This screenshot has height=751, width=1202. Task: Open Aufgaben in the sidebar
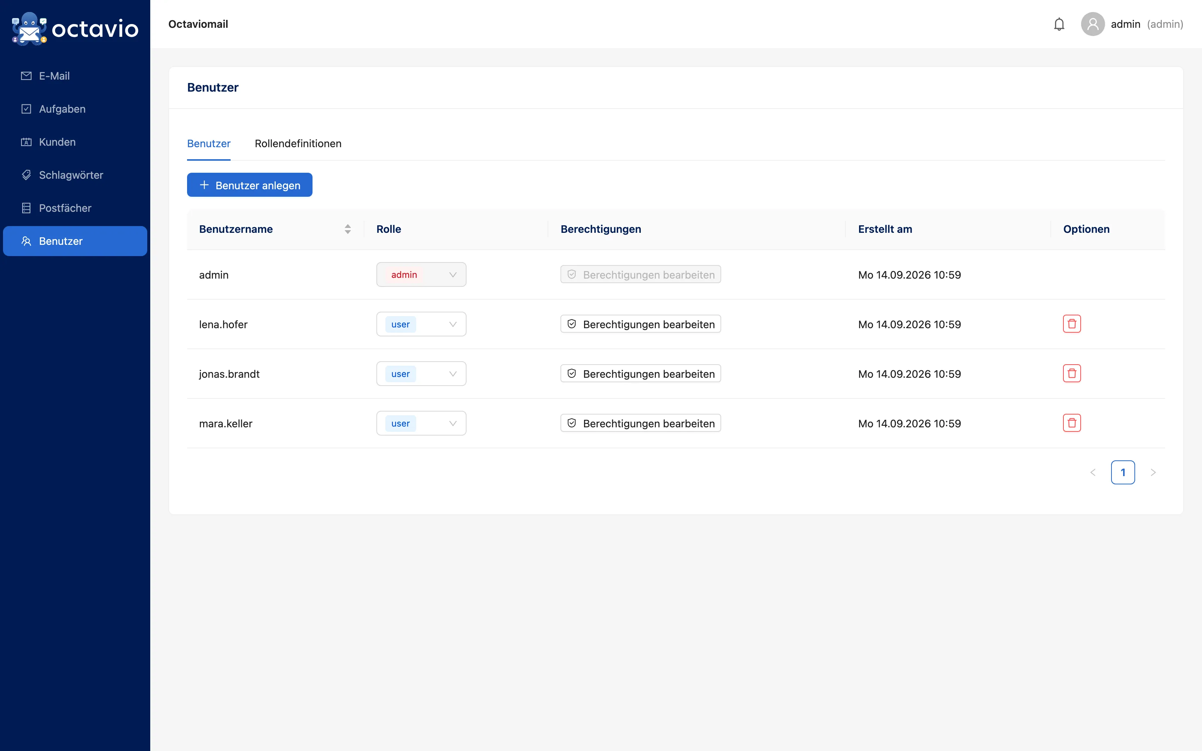(x=75, y=109)
